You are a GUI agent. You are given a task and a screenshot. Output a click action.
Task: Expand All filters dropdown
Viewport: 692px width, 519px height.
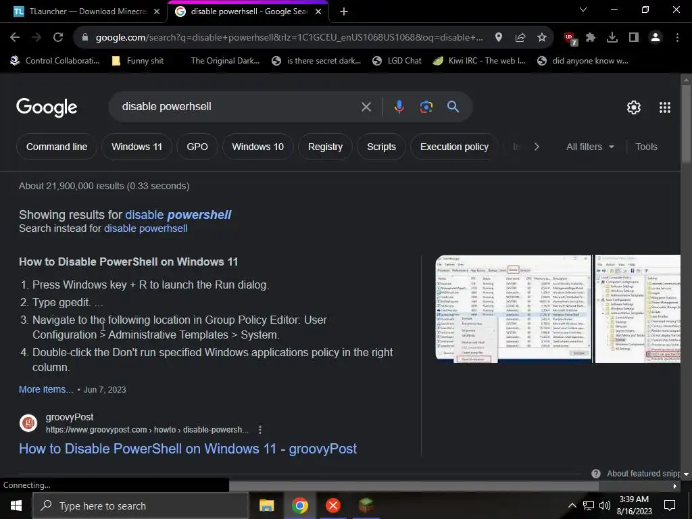[x=590, y=147]
